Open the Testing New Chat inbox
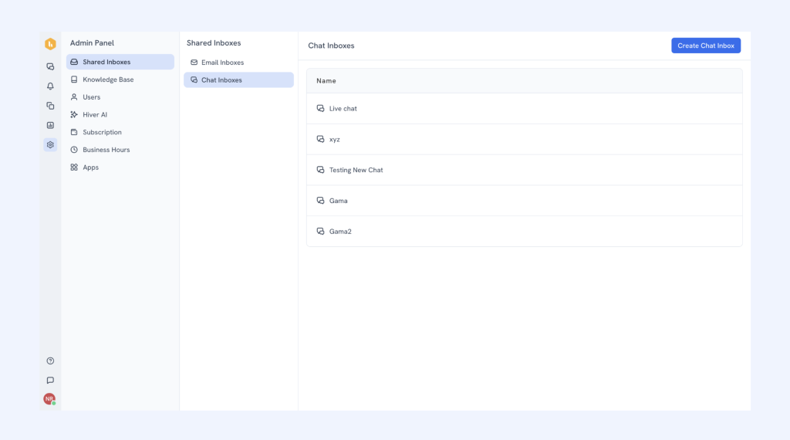 click(356, 170)
